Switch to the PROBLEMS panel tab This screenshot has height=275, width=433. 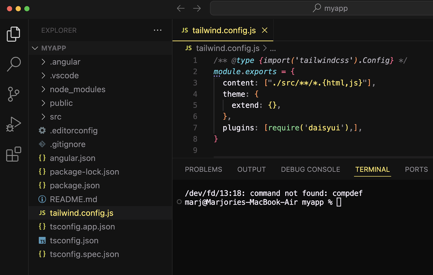tap(203, 169)
